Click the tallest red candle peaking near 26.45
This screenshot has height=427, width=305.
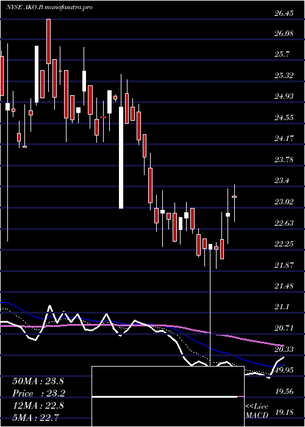point(48,41)
